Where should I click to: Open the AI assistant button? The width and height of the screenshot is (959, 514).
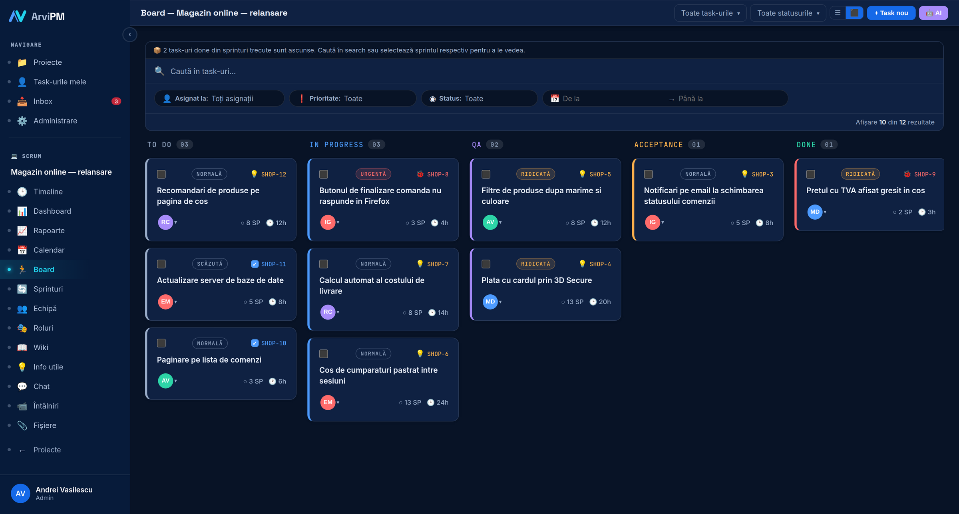(933, 13)
